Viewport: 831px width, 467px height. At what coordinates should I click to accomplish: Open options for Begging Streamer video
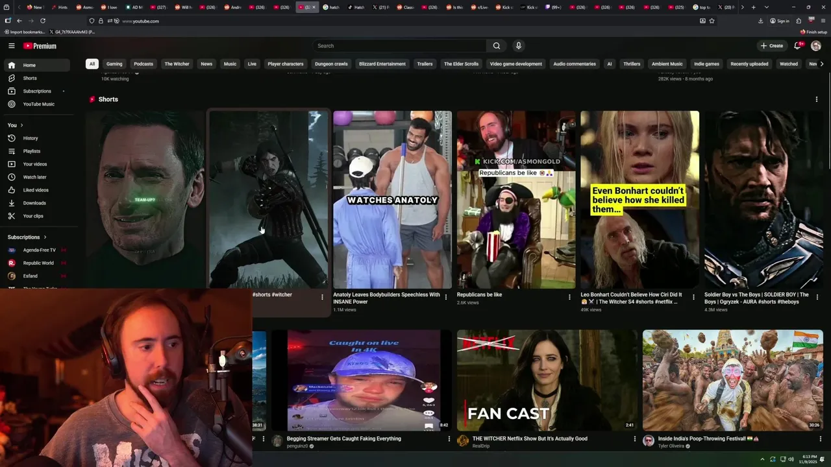449,439
